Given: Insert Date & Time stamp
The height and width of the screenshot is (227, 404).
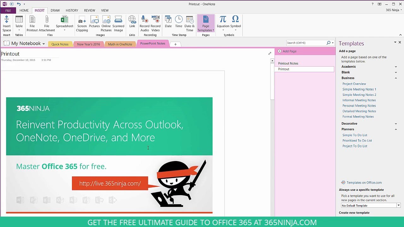Looking at the screenshot, I should (x=189, y=24).
